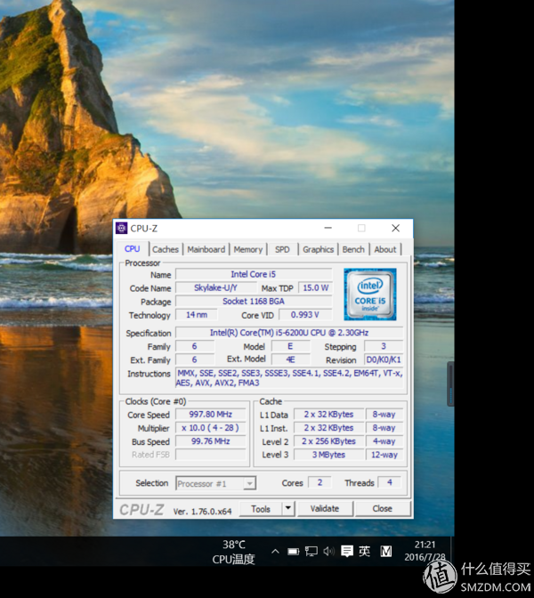534x598 pixels.
Task: Switch input language via 英 indicator
Action: [x=364, y=551]
